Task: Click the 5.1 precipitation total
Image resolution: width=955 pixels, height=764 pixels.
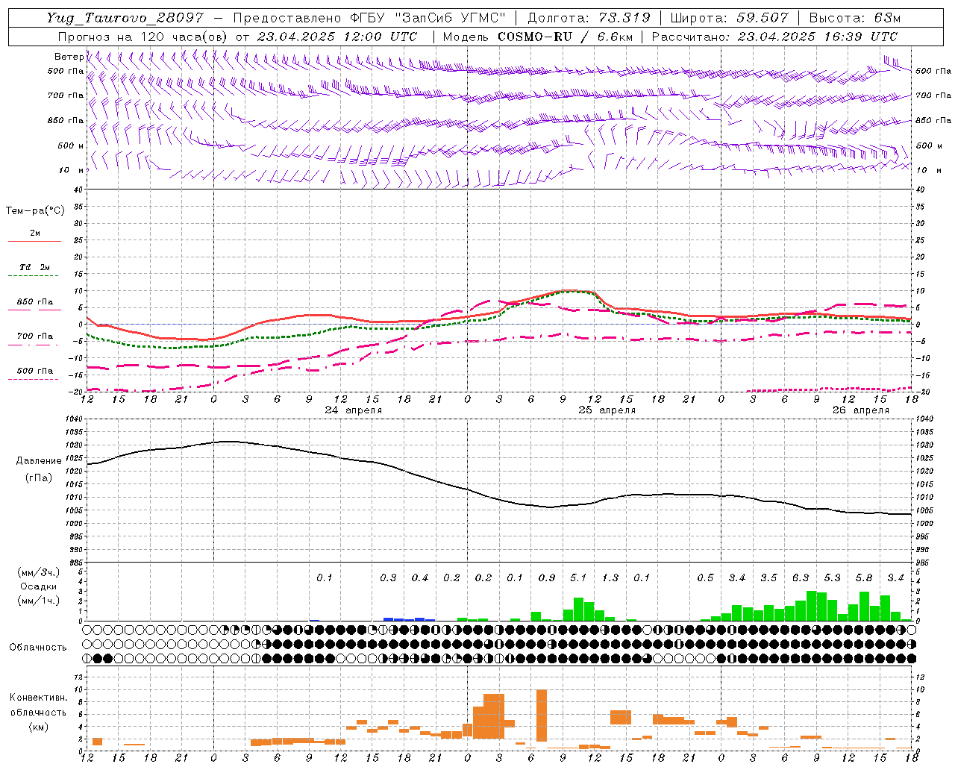Action: [x=578, y=577]
